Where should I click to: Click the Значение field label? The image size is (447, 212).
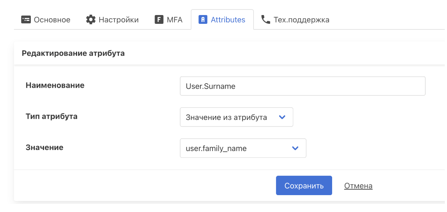pyautogui.click(x=44, y=147)
